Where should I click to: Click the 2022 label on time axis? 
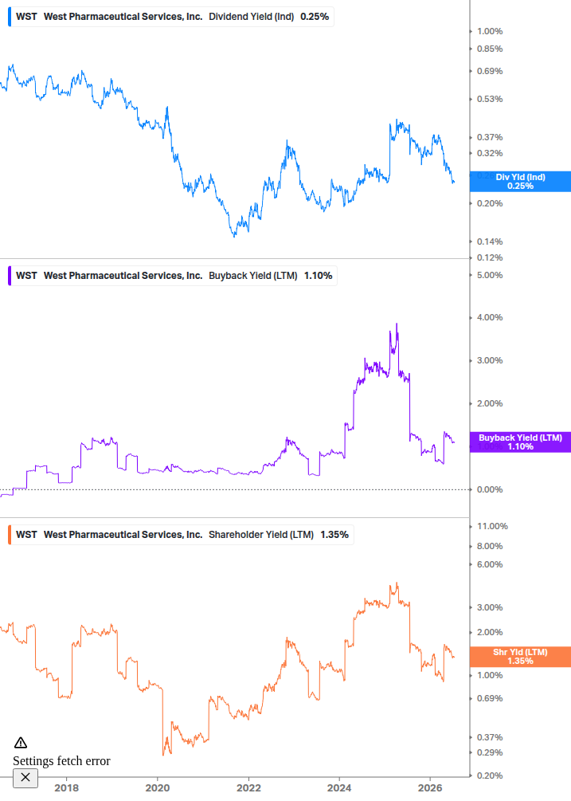pyautogui.click(x=248, y=787)
